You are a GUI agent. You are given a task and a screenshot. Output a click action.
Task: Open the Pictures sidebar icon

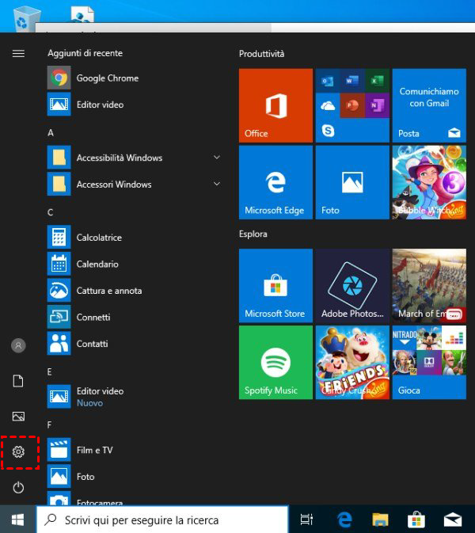[19, 417]
